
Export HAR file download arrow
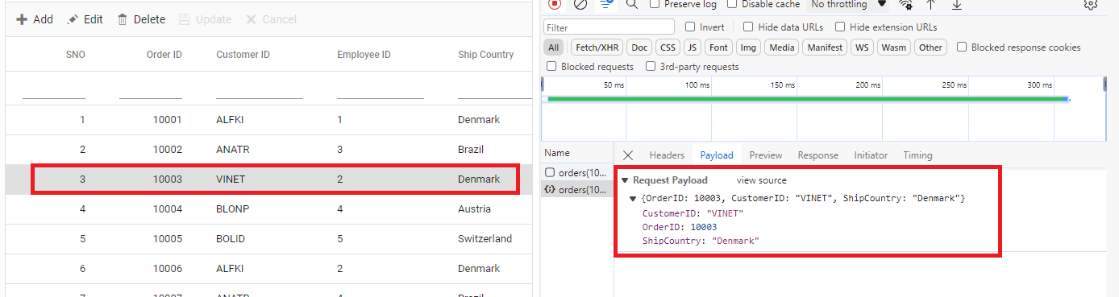click(957, 4)
